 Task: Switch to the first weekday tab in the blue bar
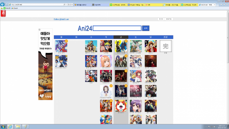(x=61, y=37)
